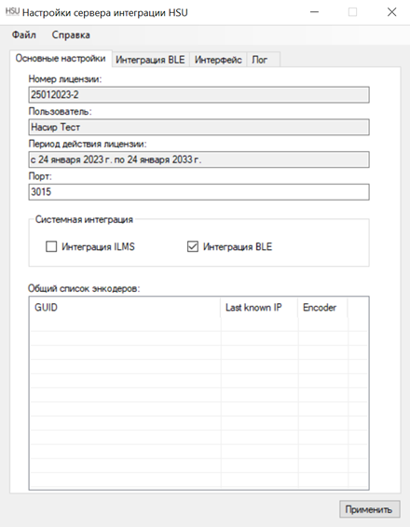
Task: Click the Системная интеграция group label
Action: 84,220
